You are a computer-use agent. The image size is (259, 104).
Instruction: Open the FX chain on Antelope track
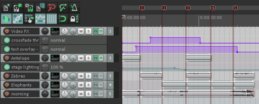pos(96,58)
